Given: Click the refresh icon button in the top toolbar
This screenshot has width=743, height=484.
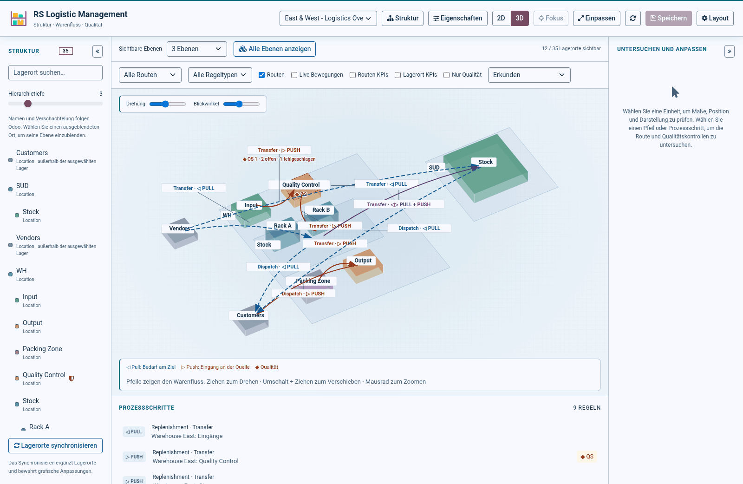Looking at the screenshot, I should (633, 18).
